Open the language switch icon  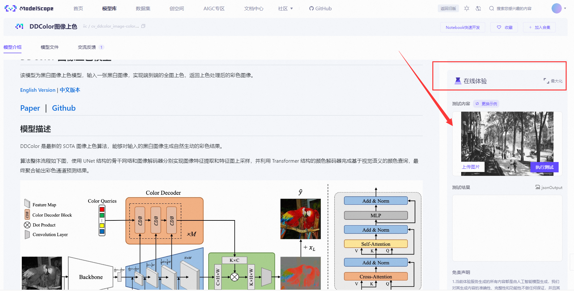[x=478, y=8]
